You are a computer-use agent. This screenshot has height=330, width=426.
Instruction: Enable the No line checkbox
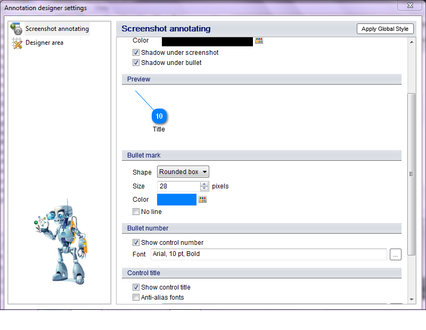(x=136, y=212)
